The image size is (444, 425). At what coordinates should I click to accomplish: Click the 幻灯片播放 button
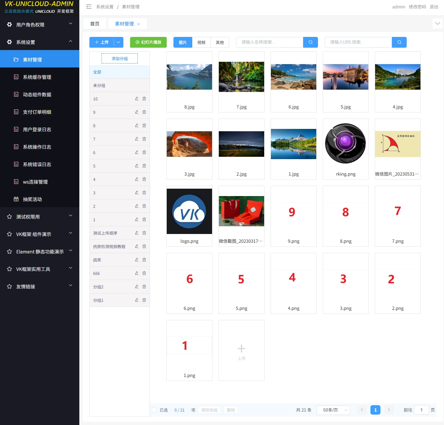[148, 42]
